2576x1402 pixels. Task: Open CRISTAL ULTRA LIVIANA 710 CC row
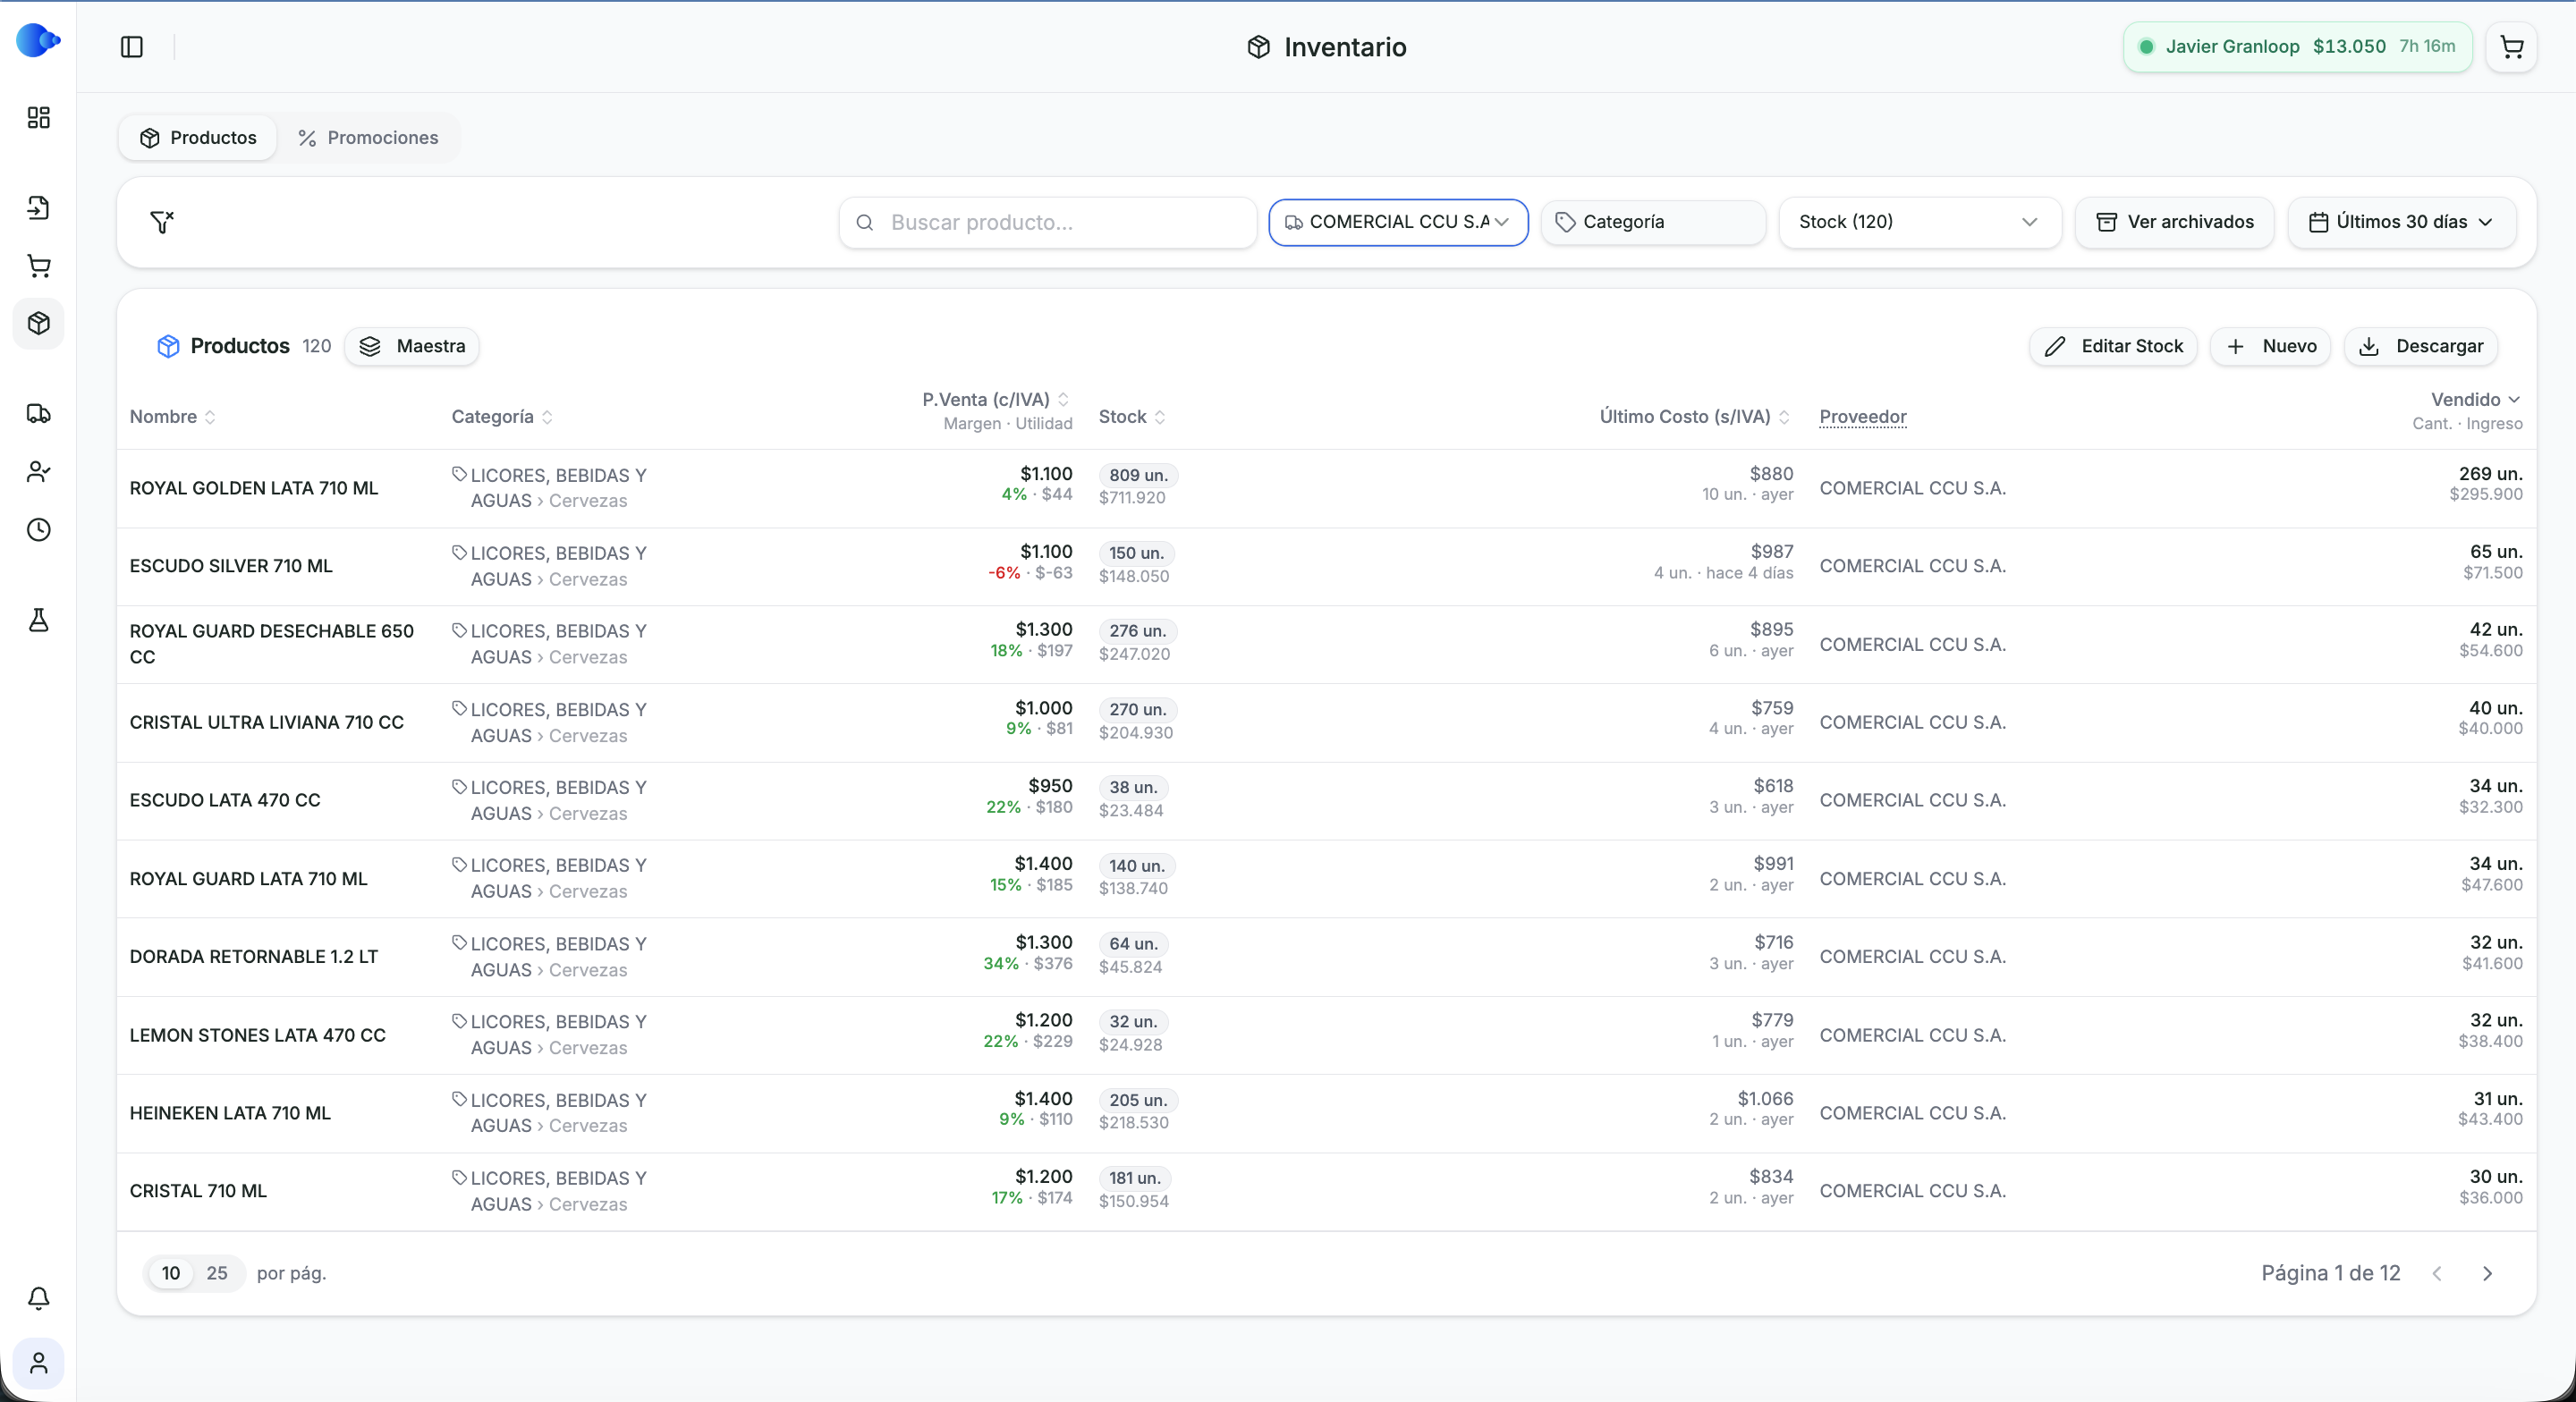1326,722
